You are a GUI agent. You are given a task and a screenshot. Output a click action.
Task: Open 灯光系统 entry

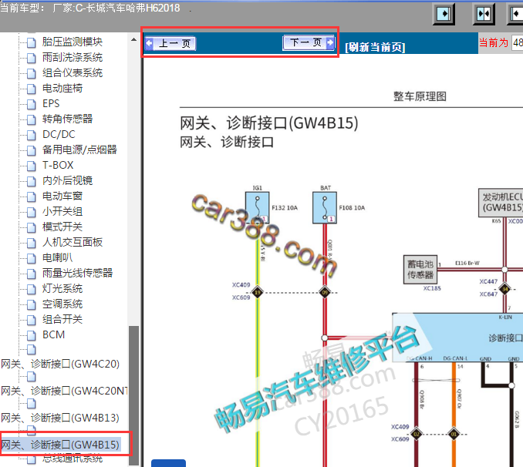coord(62,288)
